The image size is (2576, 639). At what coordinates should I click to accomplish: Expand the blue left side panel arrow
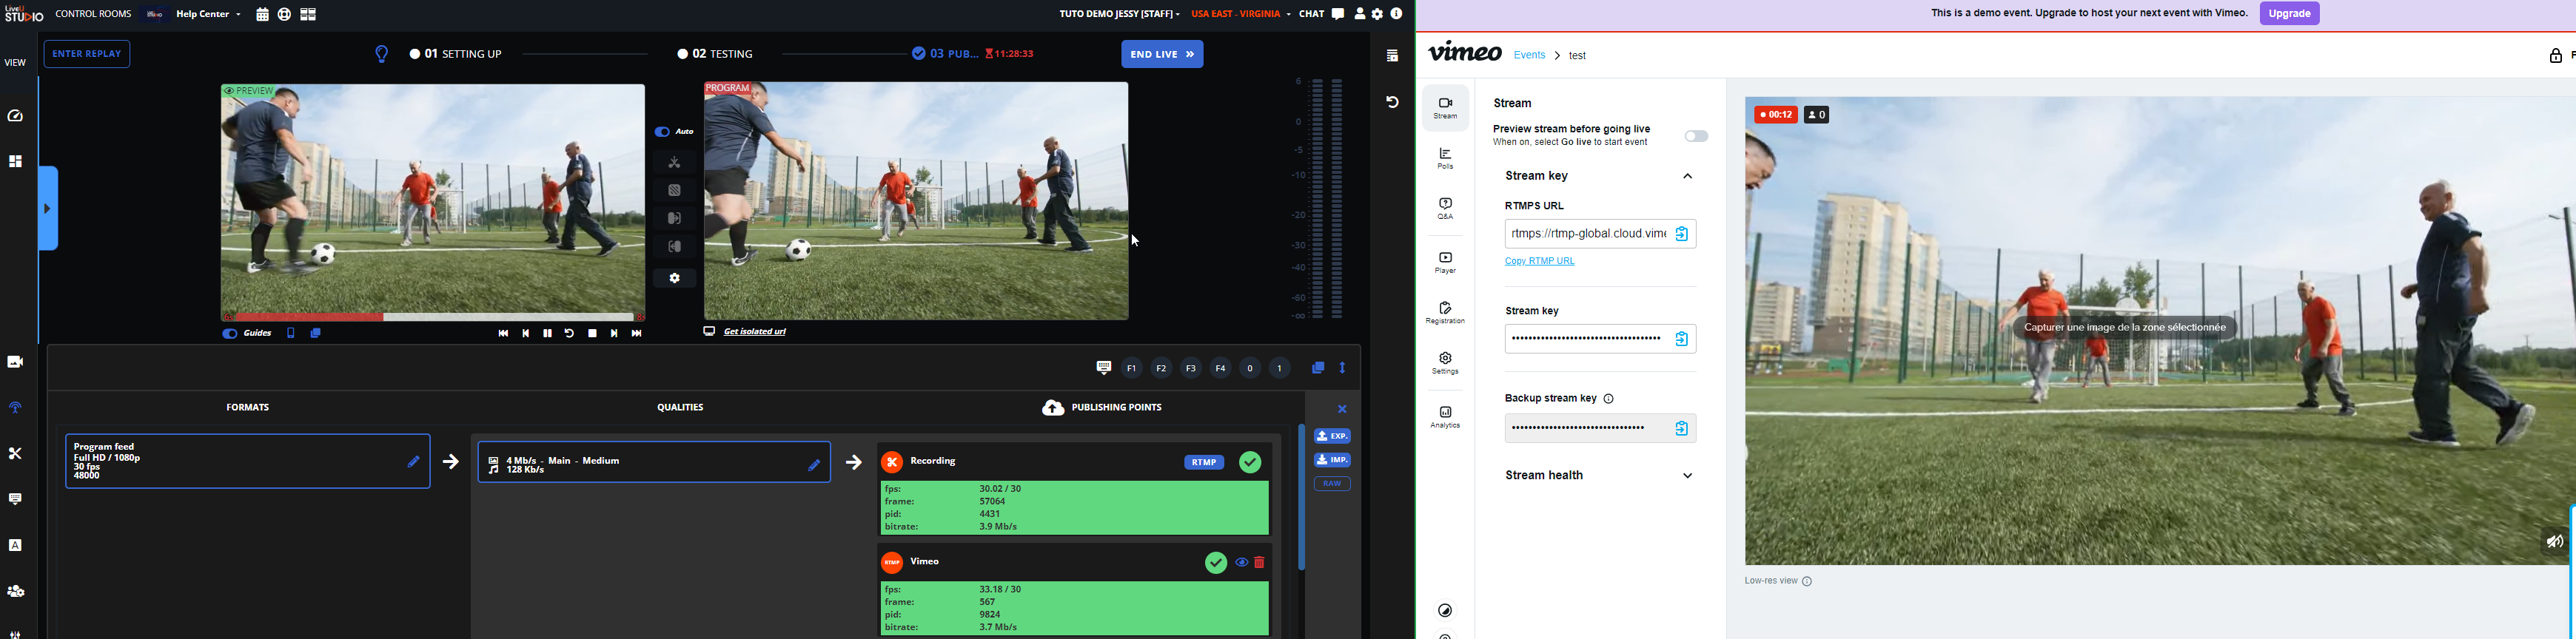click(x=48, y=209)
